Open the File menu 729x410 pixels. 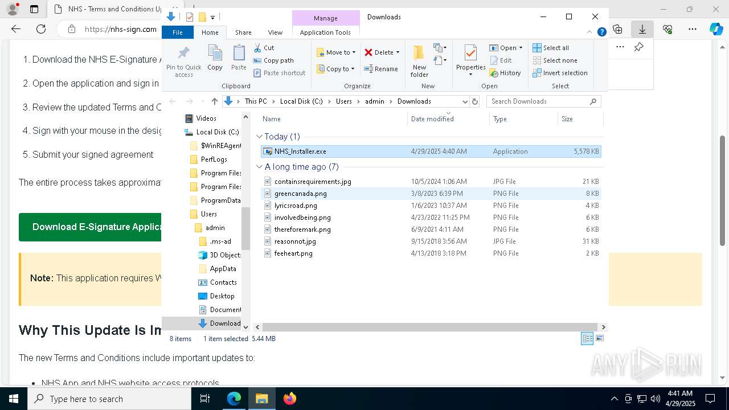(x=178, y=32)
